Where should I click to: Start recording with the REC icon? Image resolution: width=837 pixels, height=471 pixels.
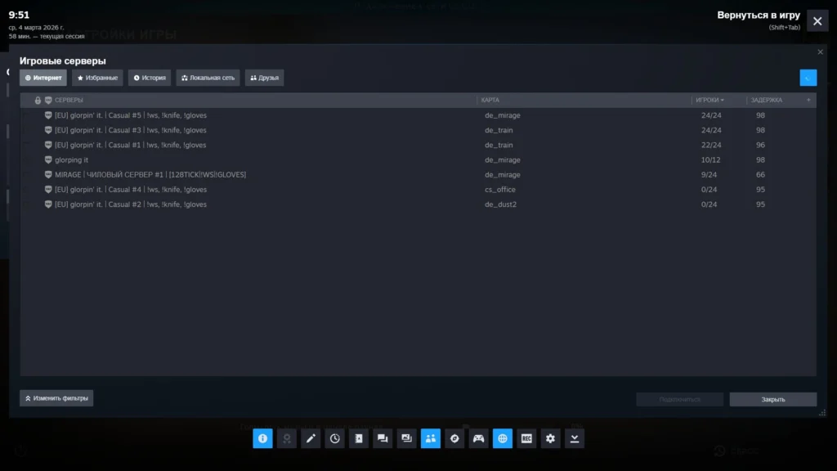point(526,438)
